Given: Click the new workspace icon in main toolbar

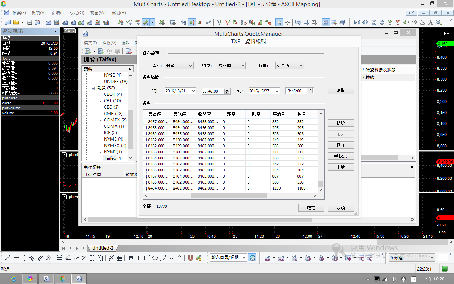Looking at the screenshot, I should [x=7, y=22].
